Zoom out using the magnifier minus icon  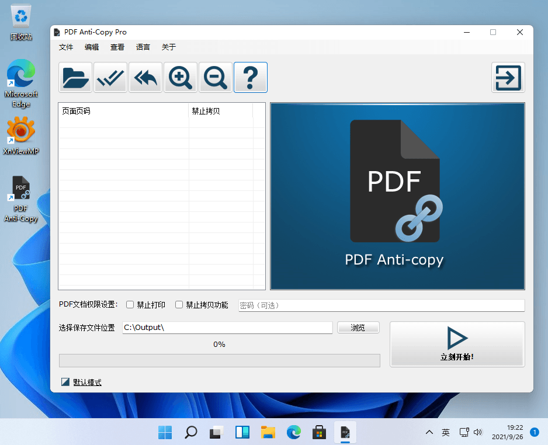click(x=215, y=77)
